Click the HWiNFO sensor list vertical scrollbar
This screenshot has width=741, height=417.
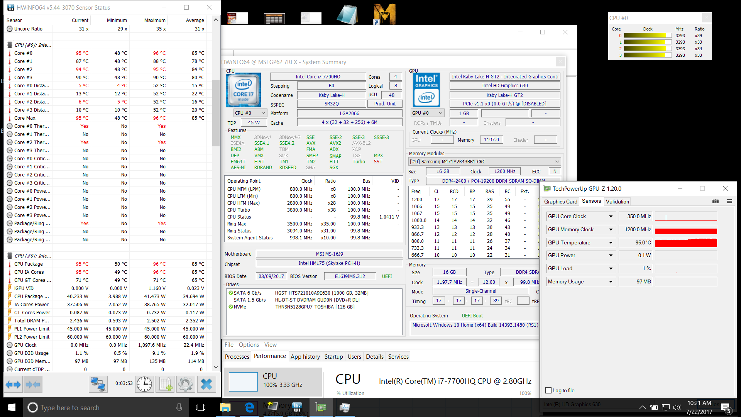tap(216, 114)
